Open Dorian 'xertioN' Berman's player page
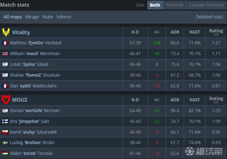This screenshot has width=227, height=159. pos(35,111)
